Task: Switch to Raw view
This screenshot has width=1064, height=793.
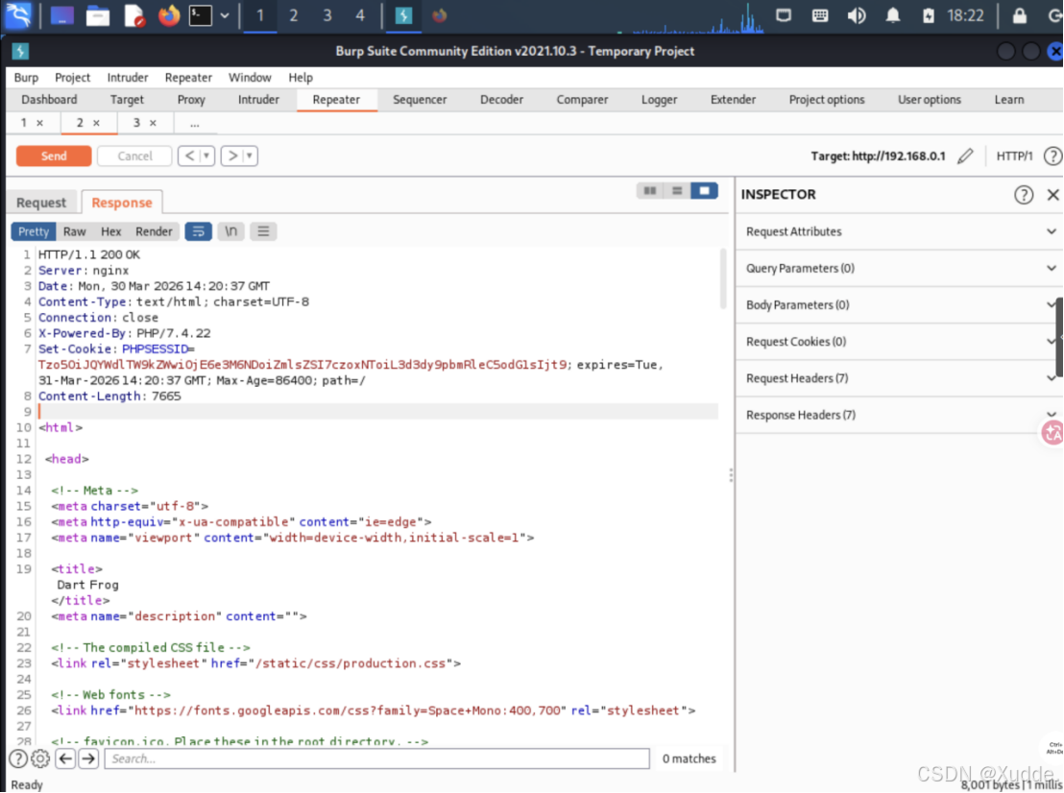Action: click(75, 231)
